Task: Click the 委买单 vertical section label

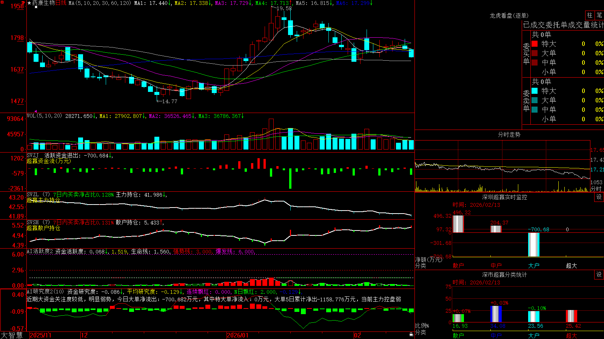Action: 526,54
